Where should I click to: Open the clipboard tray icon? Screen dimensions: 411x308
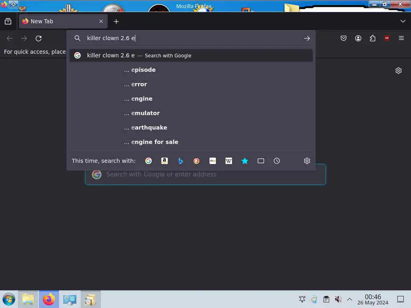click(x=326, y=299)
